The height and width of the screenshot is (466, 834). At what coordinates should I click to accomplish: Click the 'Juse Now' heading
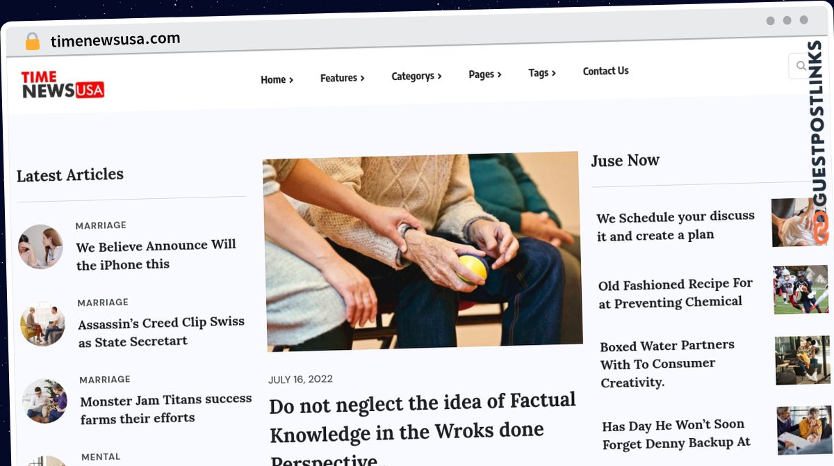tap(625, 161)
